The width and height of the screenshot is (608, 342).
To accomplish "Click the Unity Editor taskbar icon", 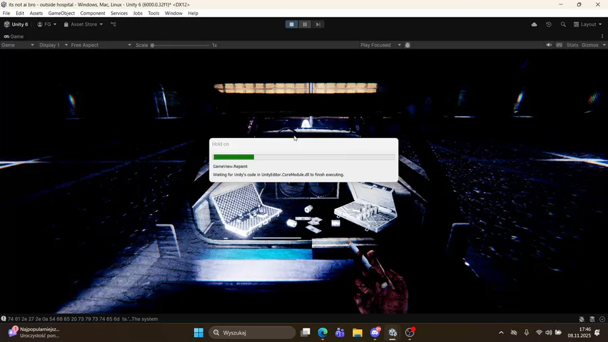I will click(x=392, y=333).
